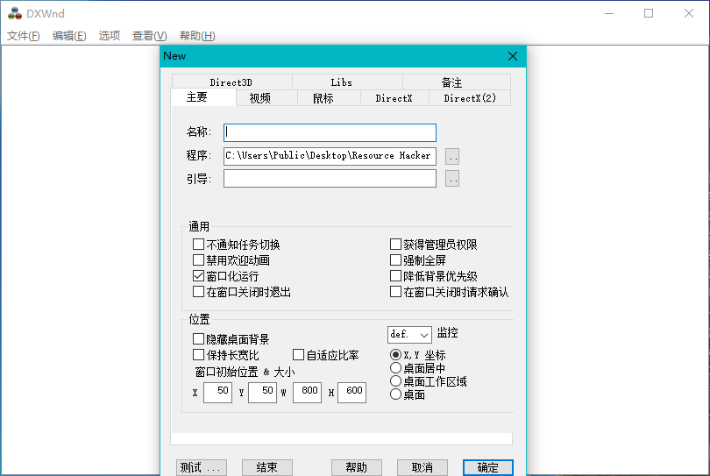The height and width of the screenshot is (476, 710).
Task: Choose the 桌面 radio button
Action: (x=395, y=394)
